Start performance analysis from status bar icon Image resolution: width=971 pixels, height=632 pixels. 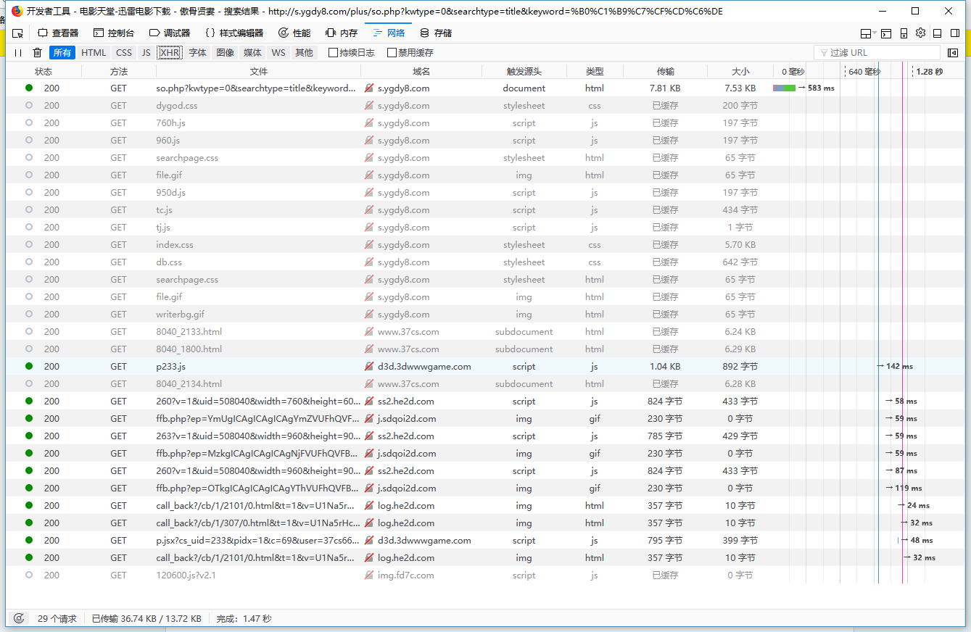click(19, 618)
